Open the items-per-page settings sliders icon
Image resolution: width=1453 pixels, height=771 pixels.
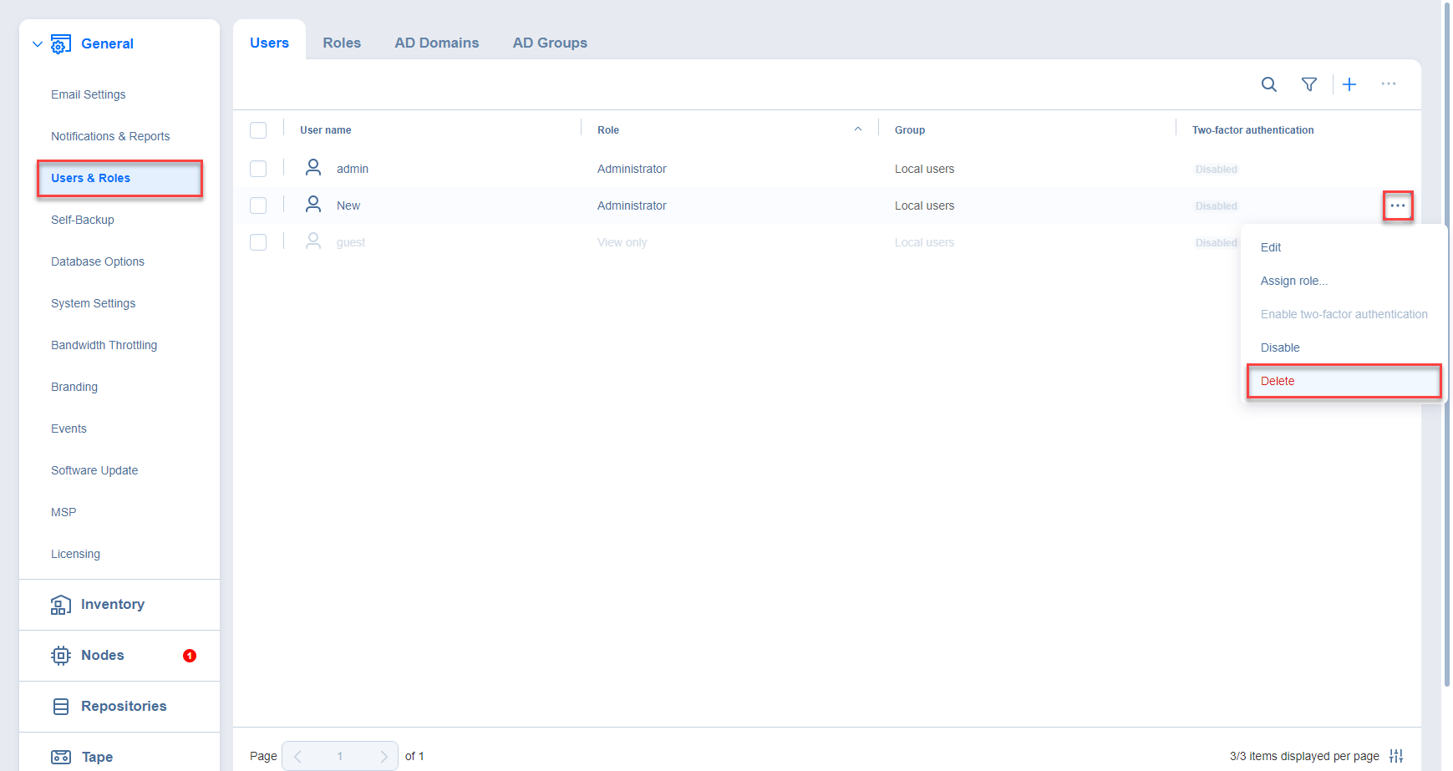(1395, 756)
